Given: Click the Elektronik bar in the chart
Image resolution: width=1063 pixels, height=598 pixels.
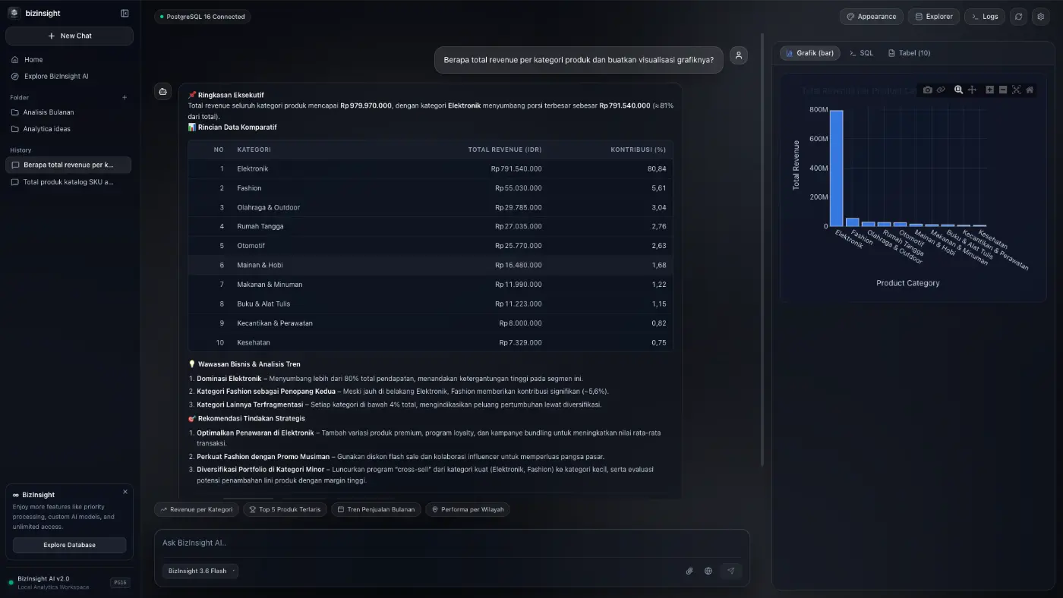Looking at the screenshot, I should coord(836,168).
